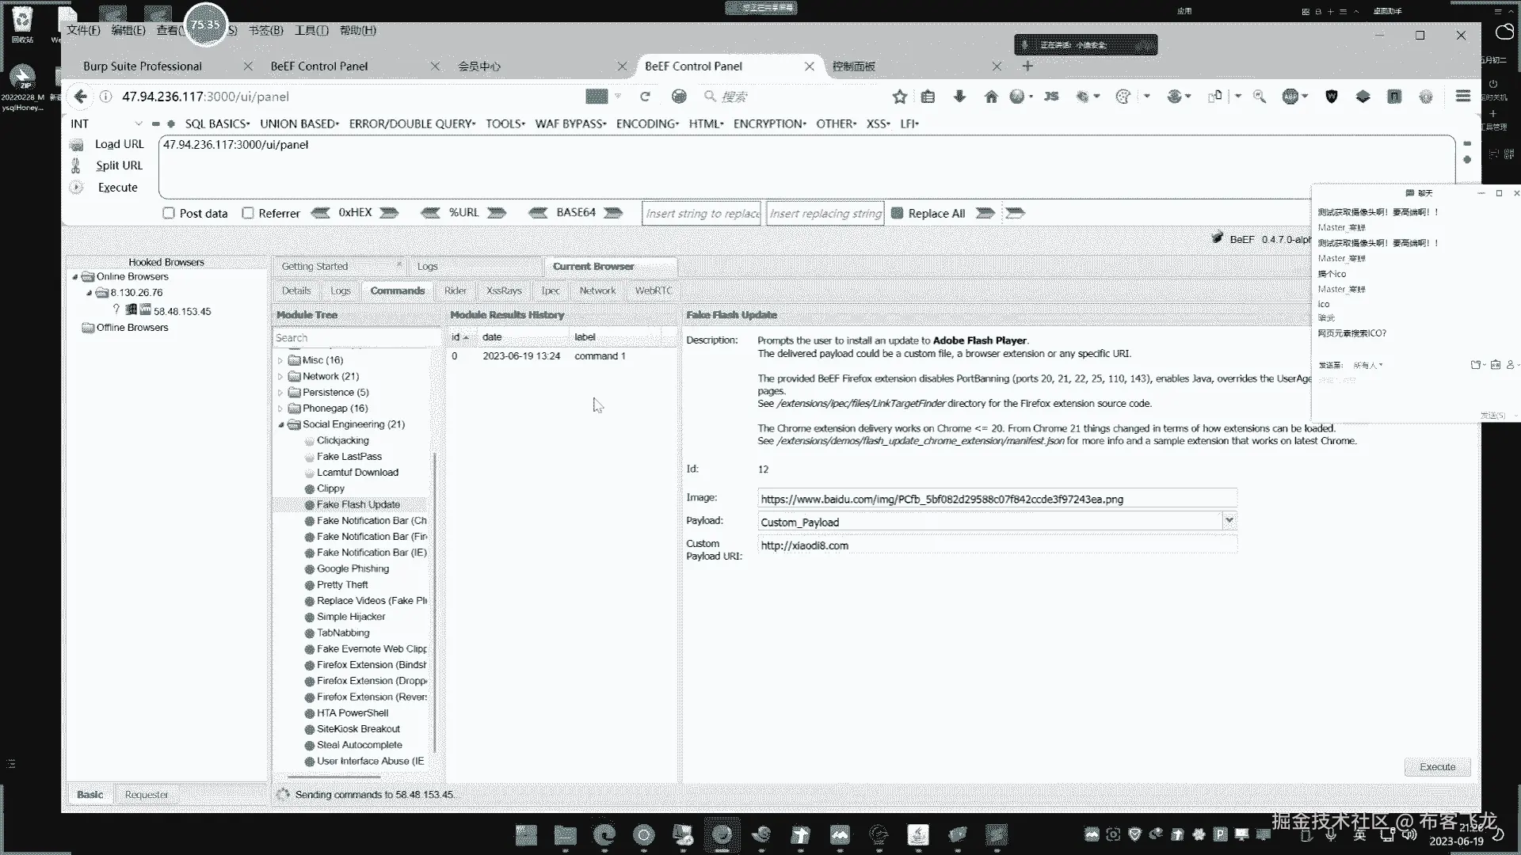Click the HackBar Execute icon
Viewport: 1521px width, 855px height.
77,188
